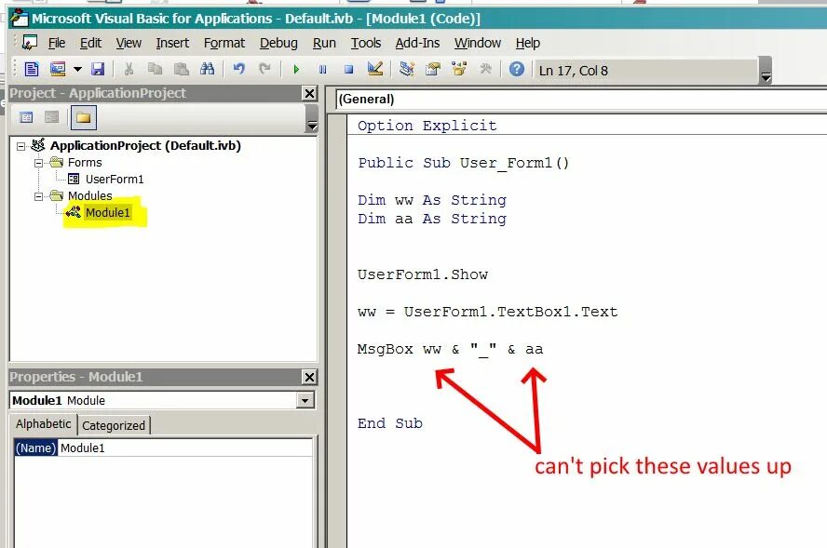Screen dimensions: 827x548
Task: Open the File menu
Action: pyautogui.click(x=57, y=43)
